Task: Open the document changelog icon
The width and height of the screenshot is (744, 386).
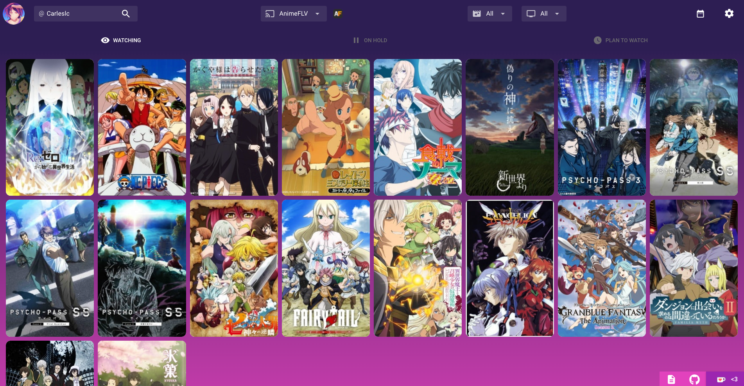Action: (x=671, y=379)
